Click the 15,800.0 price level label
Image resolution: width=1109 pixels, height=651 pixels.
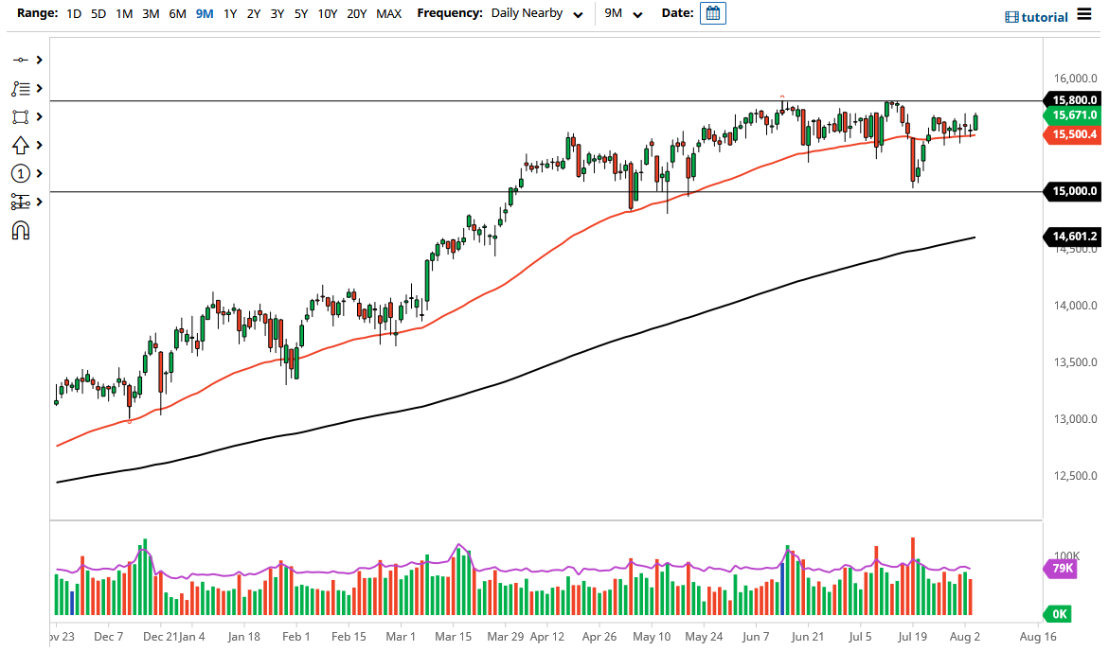pos(1071,99)
